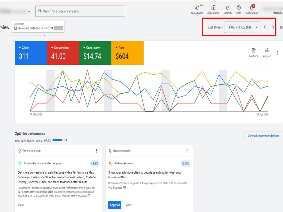Screen dimensions: 283x212
Task: Open the 19 Mar - 17 Apr 2026 date dropdown
Action: (242, 27)
